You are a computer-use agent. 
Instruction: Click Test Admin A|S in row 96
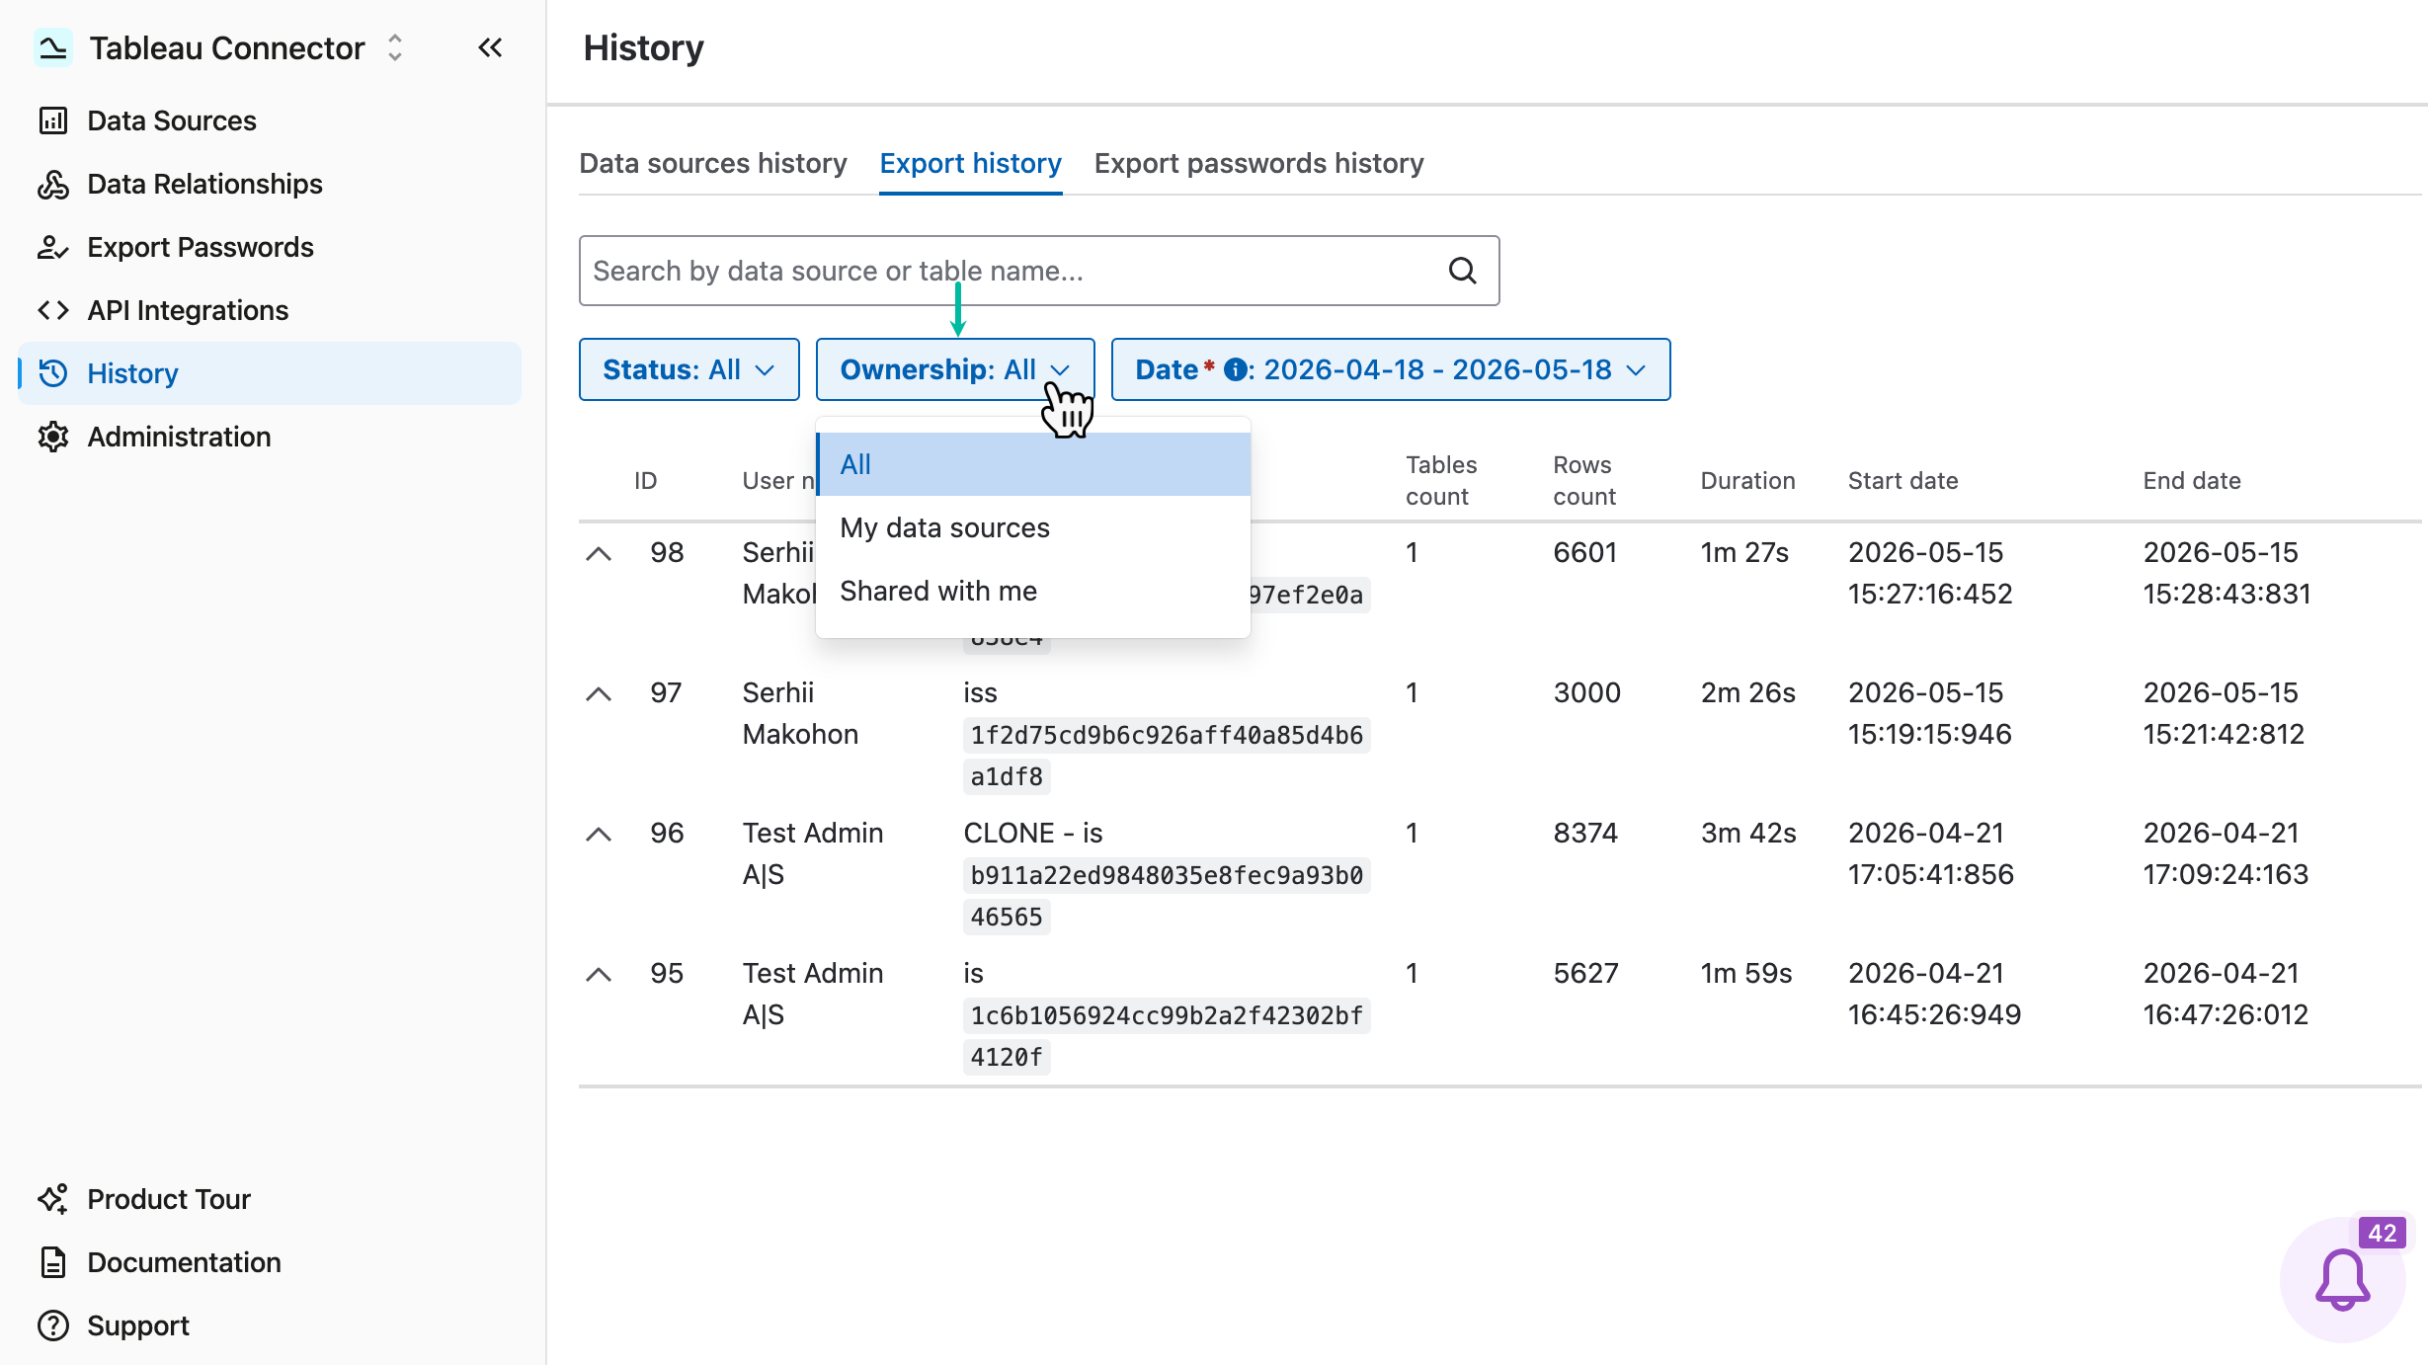(812, 853)
